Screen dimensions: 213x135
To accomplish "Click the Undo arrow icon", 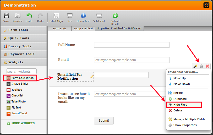I will click(29, 16).
